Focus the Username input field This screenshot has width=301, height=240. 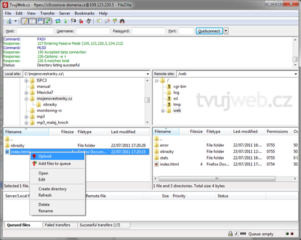pyautogui.click(x=93, y=31)
